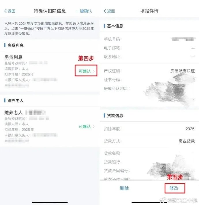Tap the 修改 button at the bottom
The height and width of the screenshot is (205, 199).
(x=174, y=188)
